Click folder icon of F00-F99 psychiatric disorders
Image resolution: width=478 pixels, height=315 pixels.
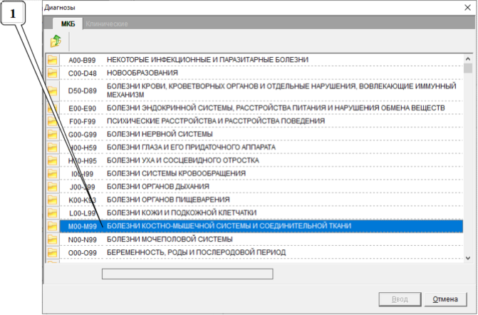coord(53,121)
